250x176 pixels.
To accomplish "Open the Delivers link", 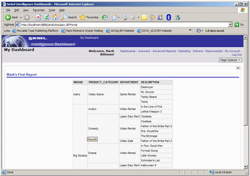I will [x=198, y=51].
